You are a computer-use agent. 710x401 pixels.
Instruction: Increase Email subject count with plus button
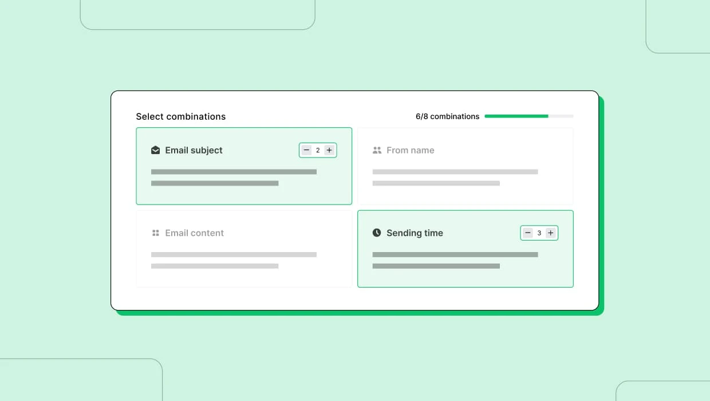[x=329, y=150]
